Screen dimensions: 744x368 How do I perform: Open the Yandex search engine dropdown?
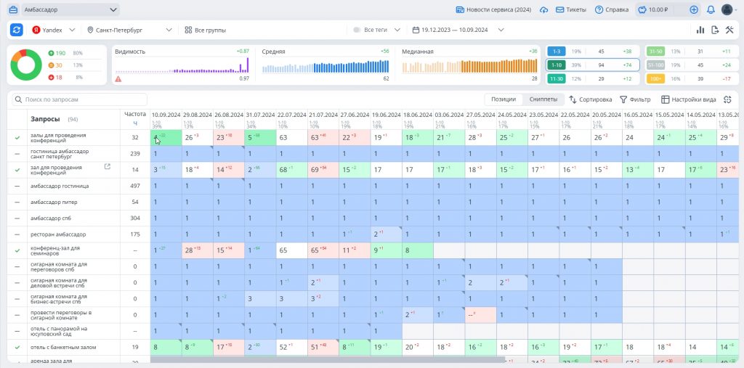53,30
